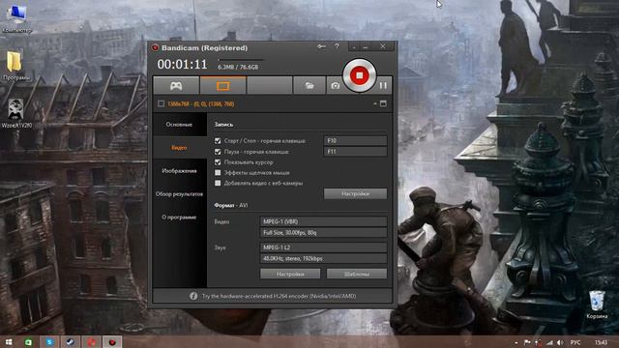619x348 pixels.
Task: Open the Изображения settings tab
Action: [x=179, y=171]
